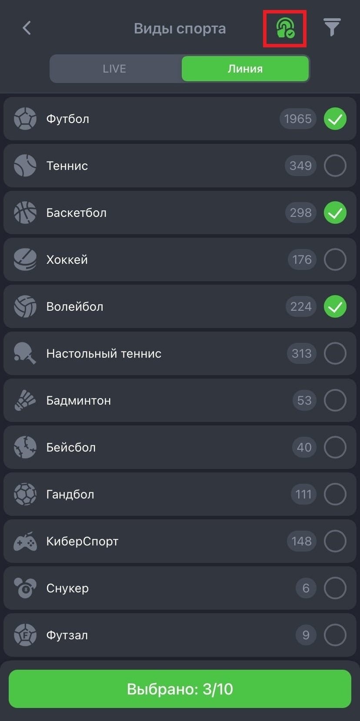Tap the badminton shuttlecock icon
This screenshot has height=721, width=360.
(x=25, y=400)
